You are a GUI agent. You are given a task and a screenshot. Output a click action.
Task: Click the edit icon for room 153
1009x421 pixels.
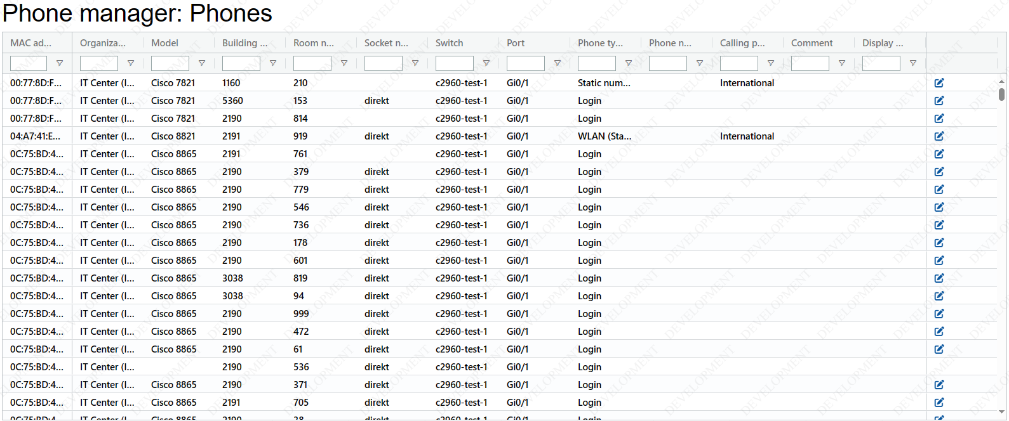click(939, 101)
